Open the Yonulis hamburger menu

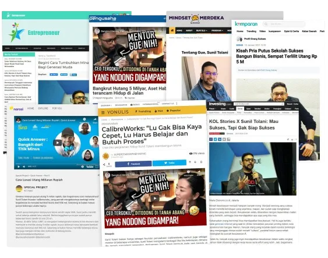(103, 112)
